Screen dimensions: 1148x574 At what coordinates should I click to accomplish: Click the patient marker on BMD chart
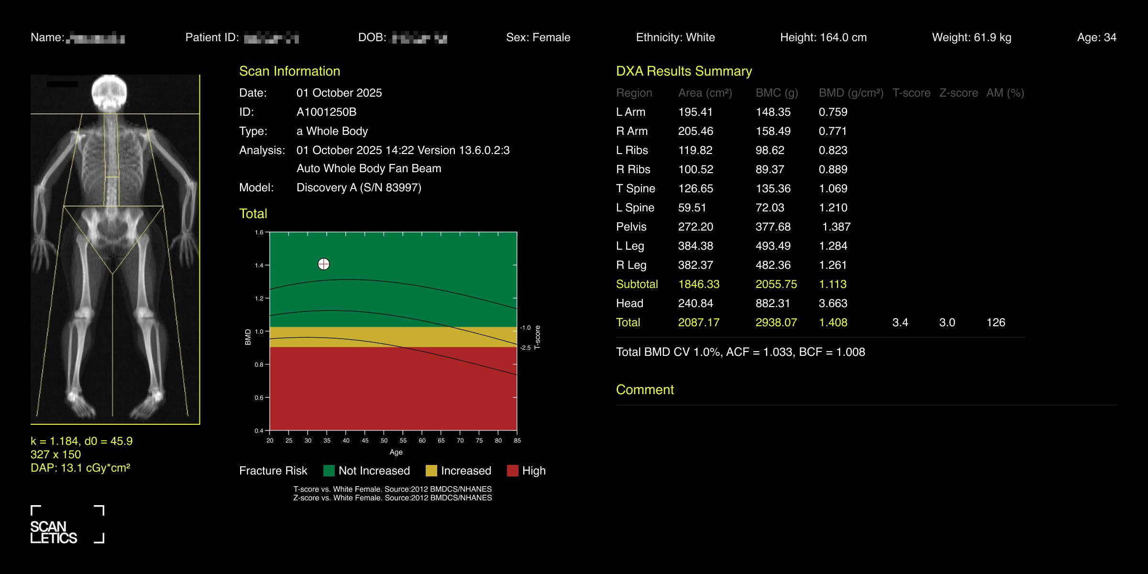pos(324,264)
